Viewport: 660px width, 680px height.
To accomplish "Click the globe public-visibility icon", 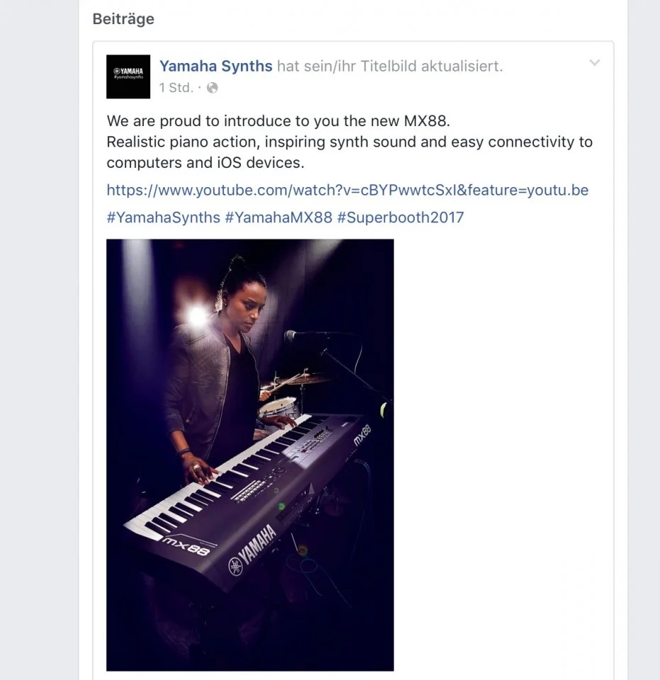I will 212,89.
